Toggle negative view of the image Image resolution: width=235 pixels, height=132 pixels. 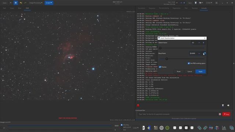pyautogui.click(x=143, y=128)
